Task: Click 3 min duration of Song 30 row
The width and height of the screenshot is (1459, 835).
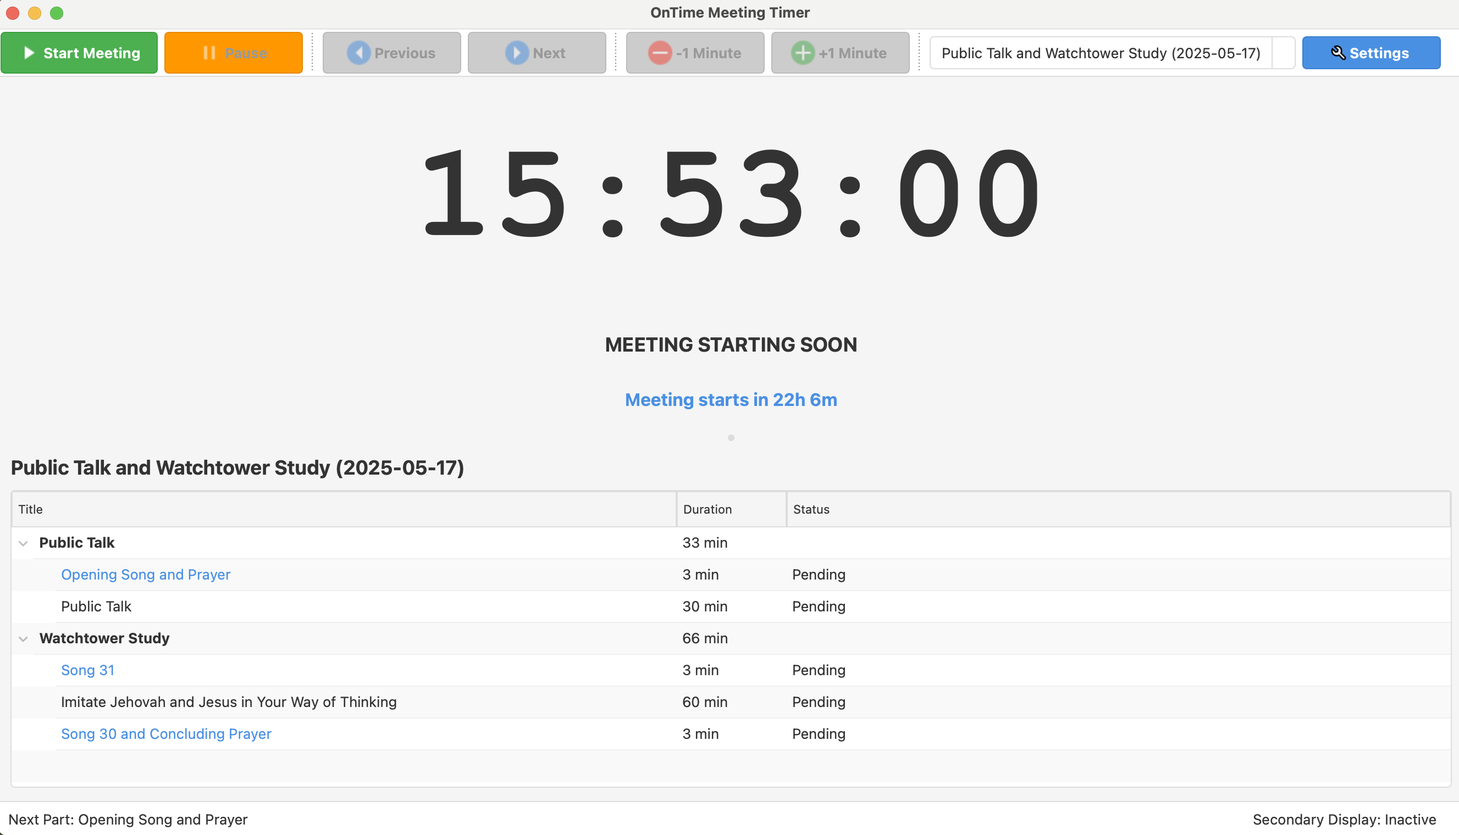Action: coord(700,734)
